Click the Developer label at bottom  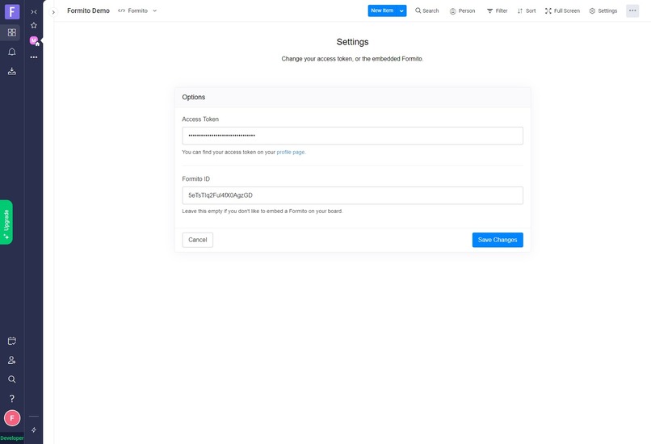pos(12,438)
